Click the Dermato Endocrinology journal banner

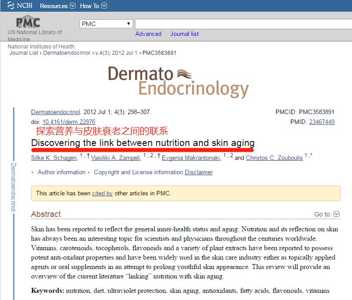click(x=178, y=82)
